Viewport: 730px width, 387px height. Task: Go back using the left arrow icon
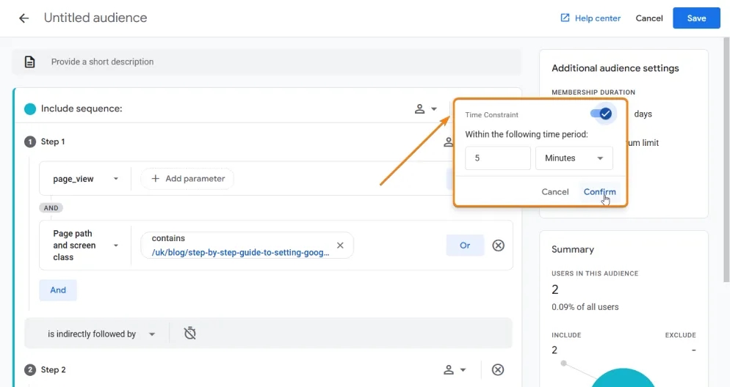24,18
